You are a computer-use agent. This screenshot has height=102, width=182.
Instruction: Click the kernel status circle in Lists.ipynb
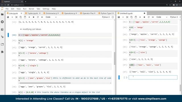pyautogui.click(x=113, y=17)
